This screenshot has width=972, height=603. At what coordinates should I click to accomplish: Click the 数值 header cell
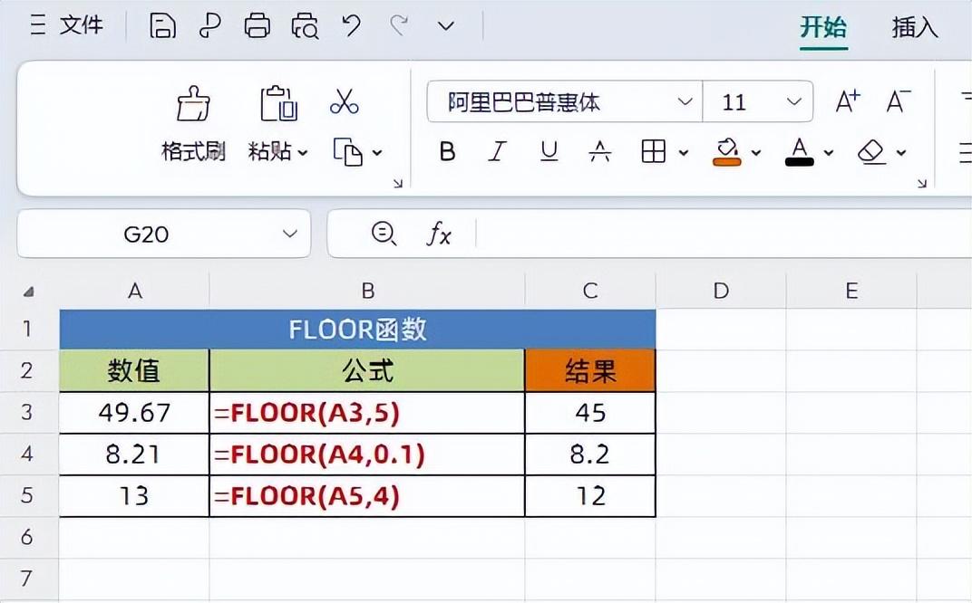click(134, 371)
